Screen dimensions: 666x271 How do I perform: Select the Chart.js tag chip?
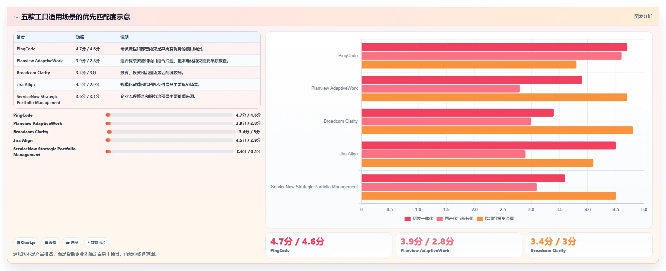click(x=26, y=242)
